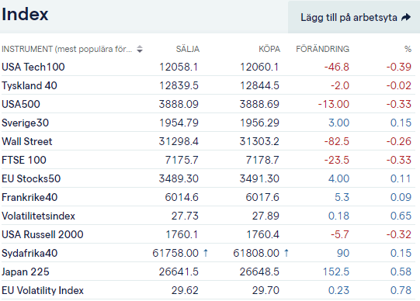Select the buy price 1956.29 for Sverige30
The height and width of the screenshot is (301, 420).
pos(259,123)
